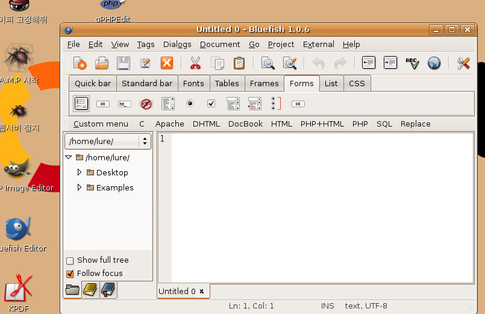Open preferences with the tools icon
This screenshot has width=485, height=314.
pos(463,63)
